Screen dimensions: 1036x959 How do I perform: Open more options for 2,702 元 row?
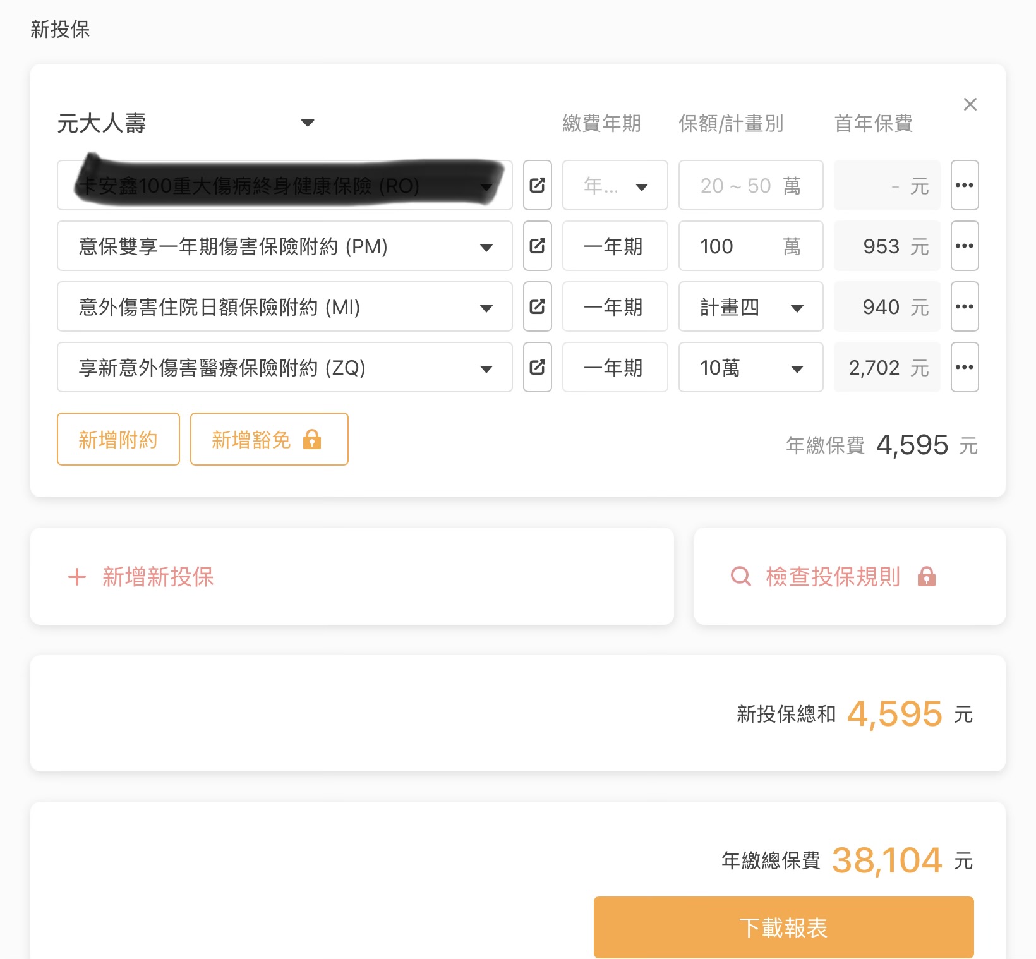pos(964,367)
